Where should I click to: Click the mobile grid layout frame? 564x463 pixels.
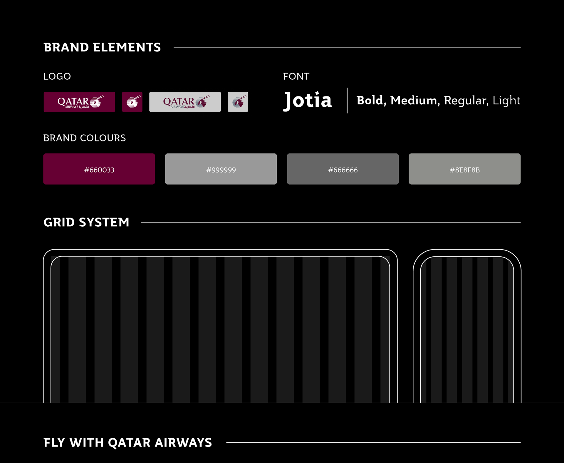pos(467,326)
